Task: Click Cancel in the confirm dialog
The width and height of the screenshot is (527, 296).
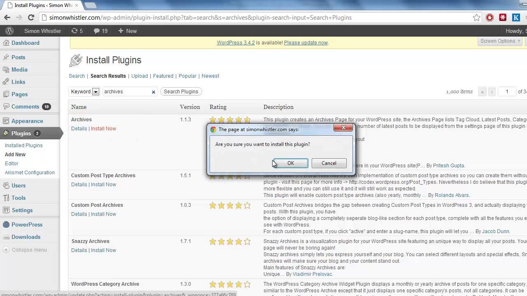Action: [329, 163]
